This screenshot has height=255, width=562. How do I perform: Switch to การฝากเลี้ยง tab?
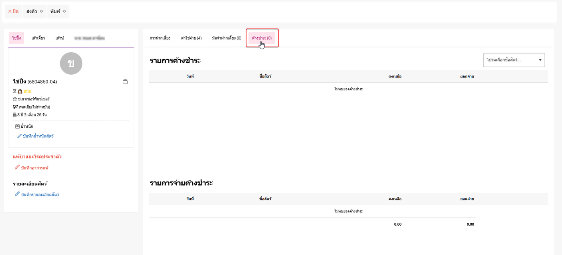160,38
